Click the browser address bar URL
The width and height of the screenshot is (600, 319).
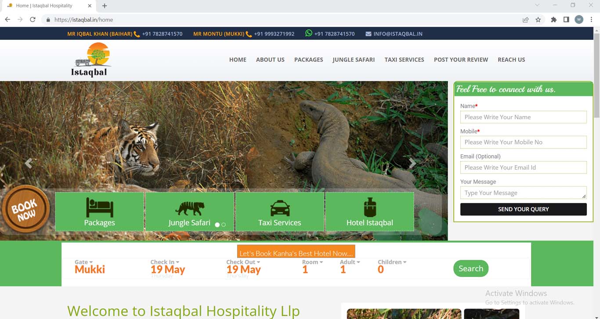(x=83, y=20)
